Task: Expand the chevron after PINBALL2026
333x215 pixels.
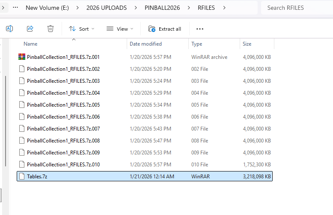Action: (x=189, y=8)
